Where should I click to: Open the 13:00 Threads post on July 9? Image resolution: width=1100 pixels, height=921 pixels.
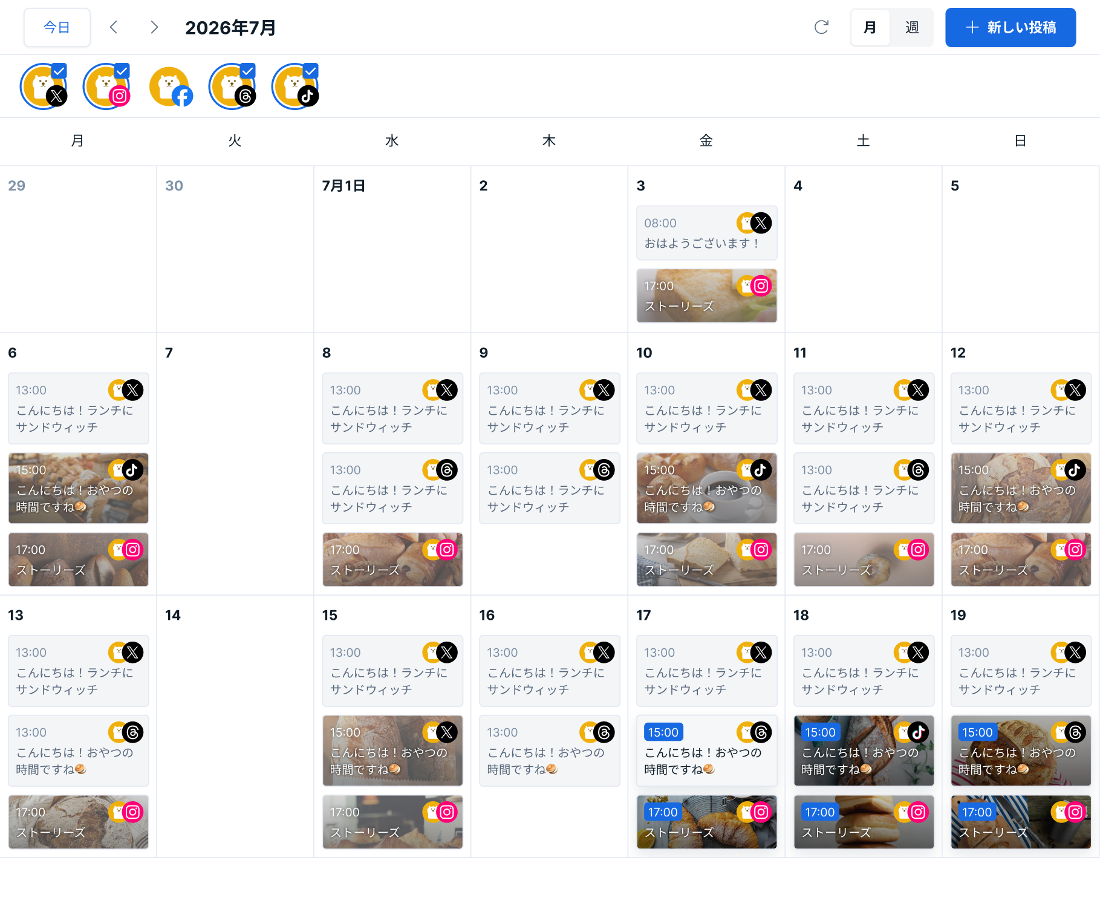[x=550, y=488]
